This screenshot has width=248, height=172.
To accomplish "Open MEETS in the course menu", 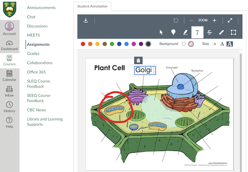I will pos(33,35).
